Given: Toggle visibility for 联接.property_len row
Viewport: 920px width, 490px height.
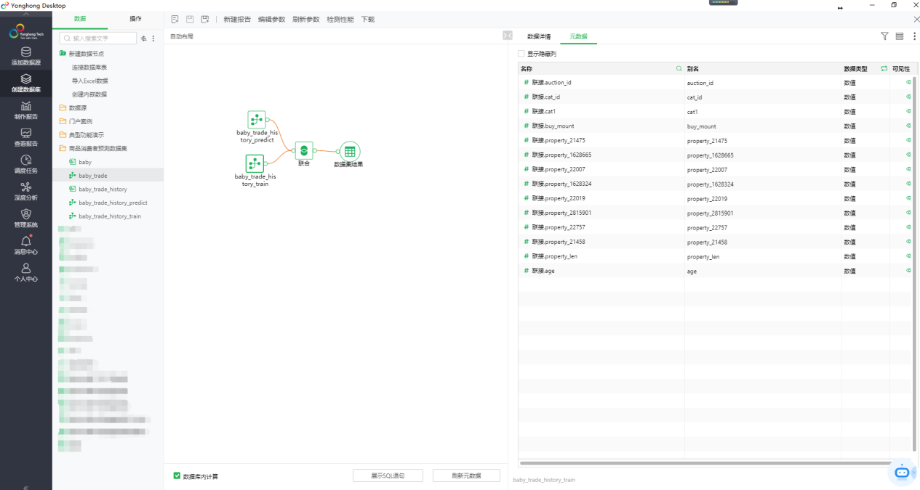Looking at the screenshot, I should pyautogui.click(x=908, y=256).
